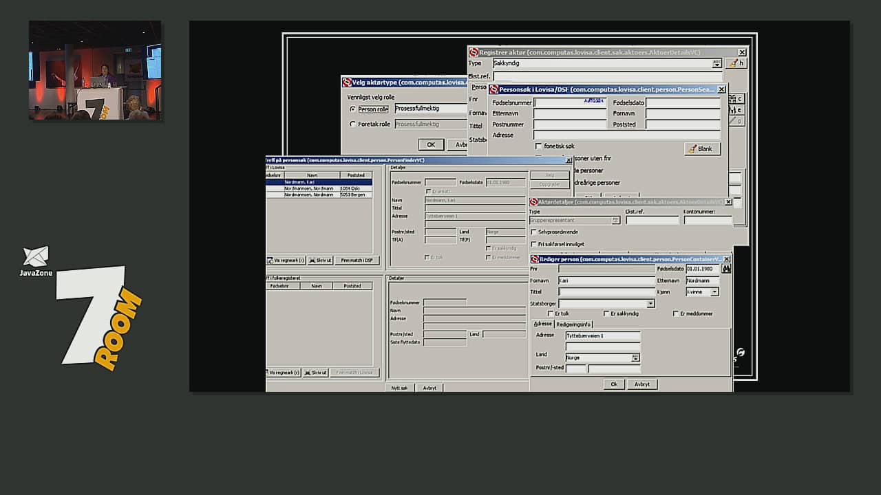Click the Lovisa logo icon in Aktørdetaljer title bar
The height and width of the screenshot is (495, 881).
point(533,202)
